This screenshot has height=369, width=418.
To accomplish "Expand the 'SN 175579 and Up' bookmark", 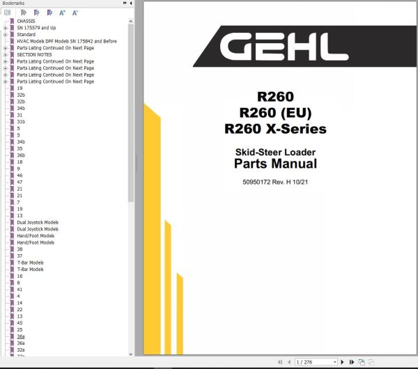I will [x=6, y=28].
